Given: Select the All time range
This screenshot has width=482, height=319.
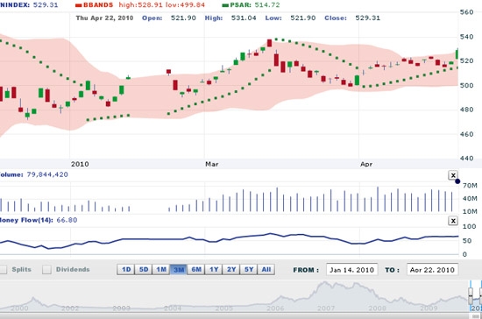Looking at the screenshot, I should [x=266, y=270].
